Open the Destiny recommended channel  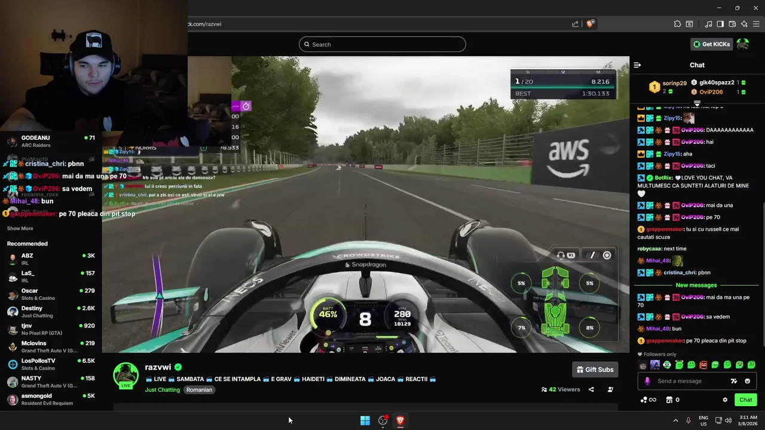pyautogui.click(x=51, y=312)
